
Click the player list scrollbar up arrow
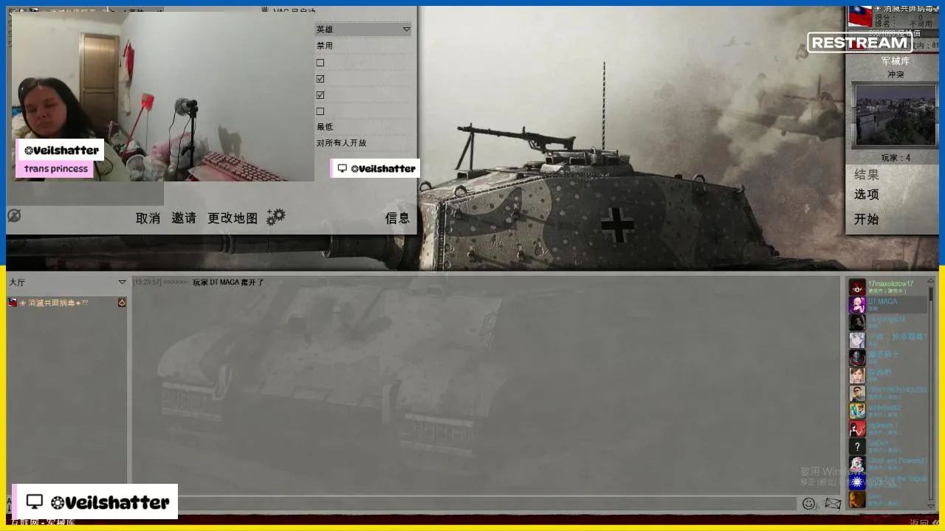click(x=931, y=282)
